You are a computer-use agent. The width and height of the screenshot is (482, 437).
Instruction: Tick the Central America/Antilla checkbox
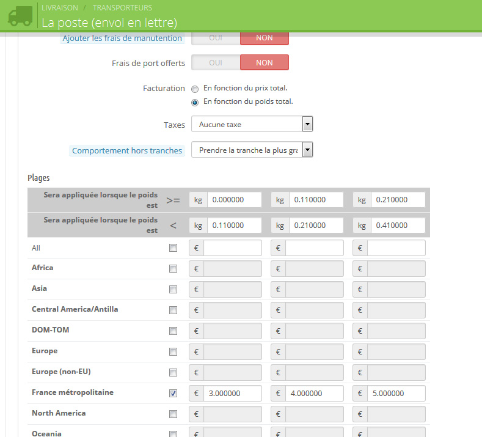point(173,310)
